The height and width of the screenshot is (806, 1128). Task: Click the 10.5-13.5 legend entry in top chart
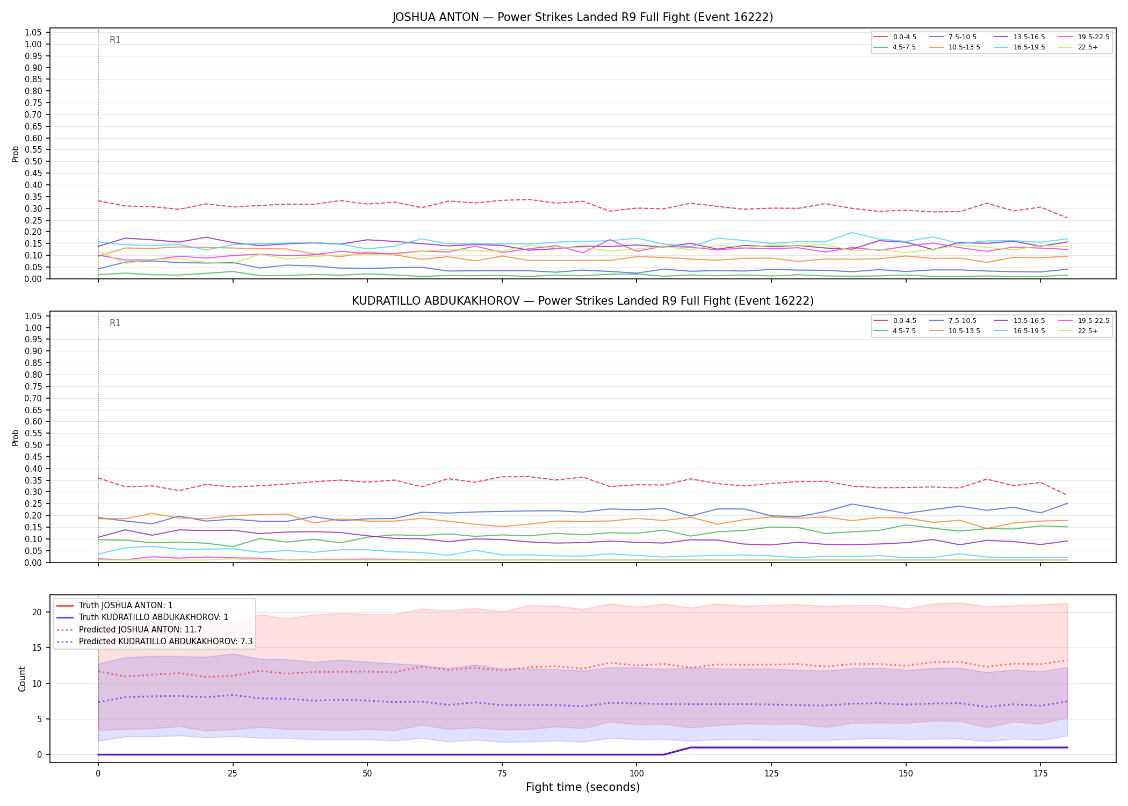955,47
